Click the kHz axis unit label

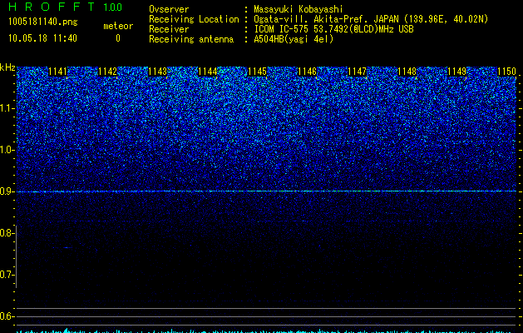(x=7, y=67)
